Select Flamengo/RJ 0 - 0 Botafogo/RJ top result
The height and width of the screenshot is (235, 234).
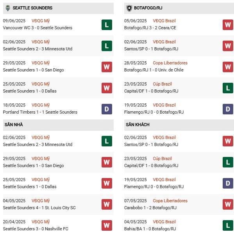(154, 112)
